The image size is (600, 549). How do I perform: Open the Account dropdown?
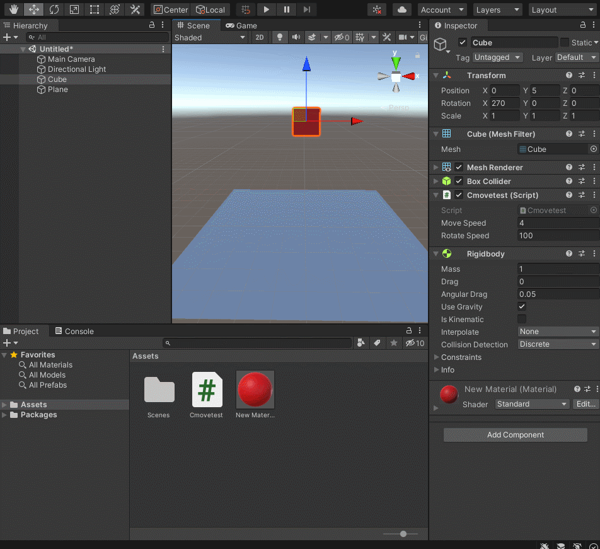[x=442, y=9]
